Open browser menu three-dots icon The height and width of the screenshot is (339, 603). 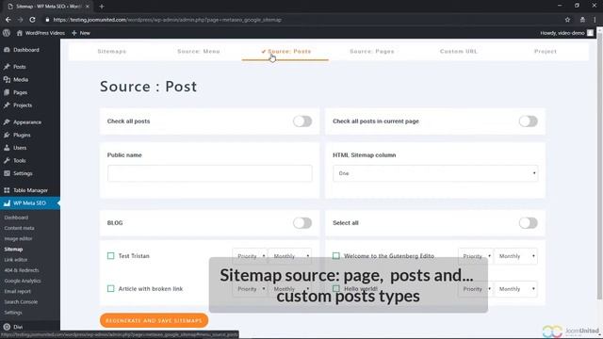click(x=595, y=20)
